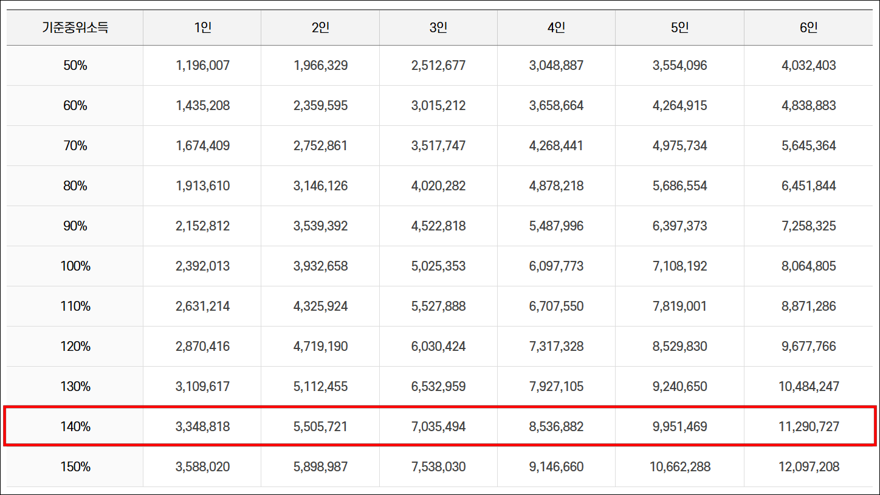The width and height of the screenshot is (880, 495).
Task: Click 12,097,208 in the 150% row
Action: pyautogui.click(x=809, y=467)
